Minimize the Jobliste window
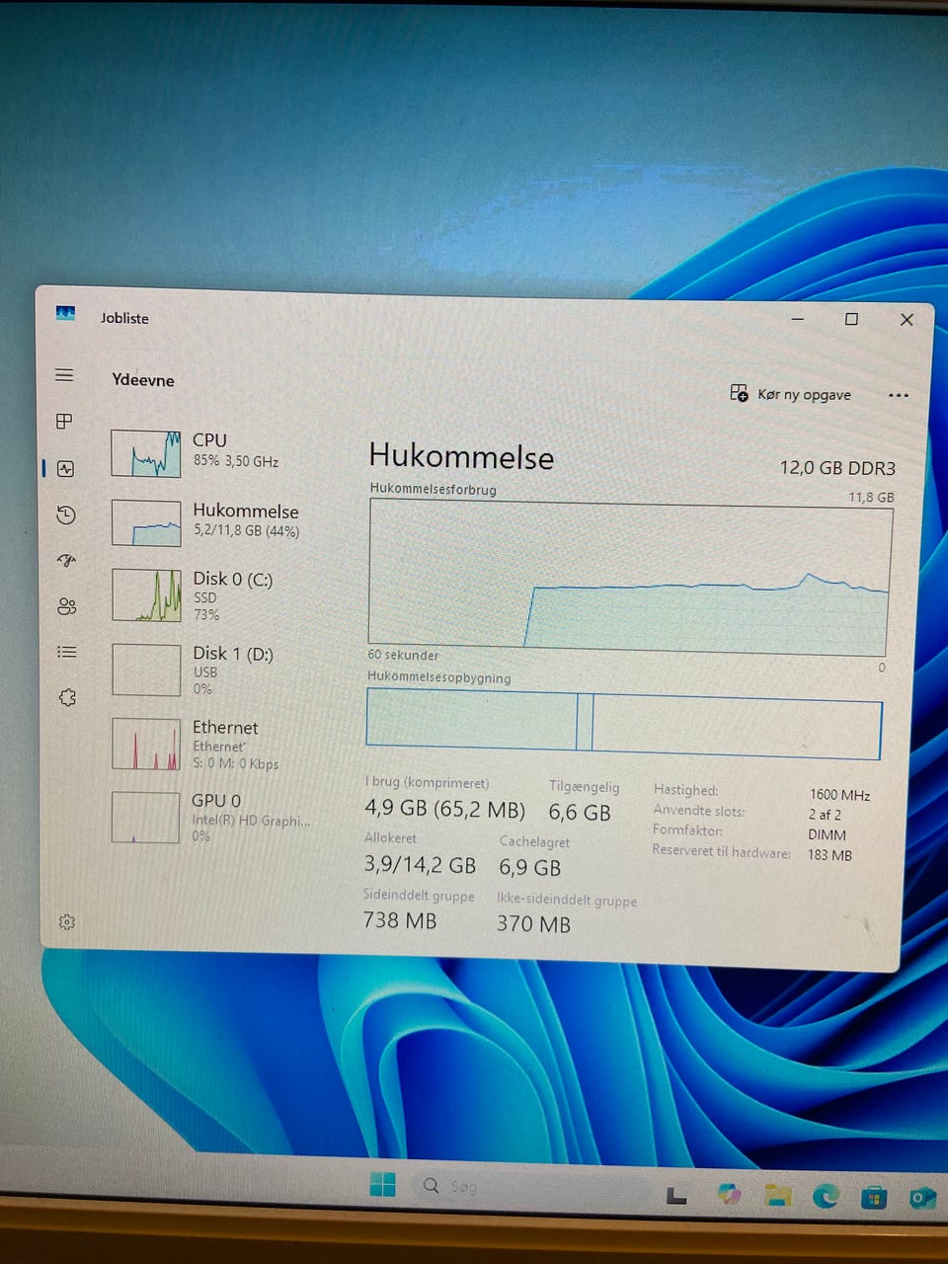Screen dimensions: 948x1264 tap(798, 318)
